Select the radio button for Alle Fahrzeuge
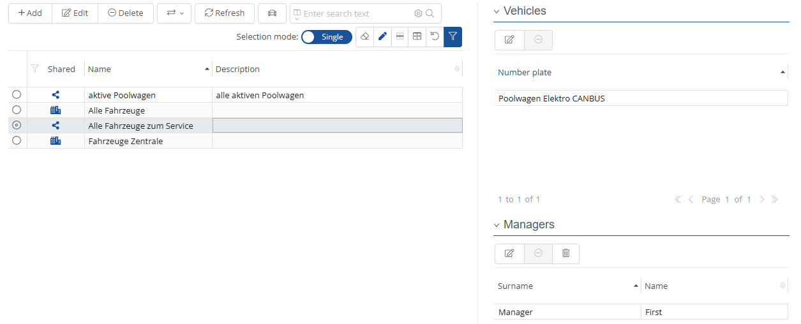 click(x=17, y=110)
